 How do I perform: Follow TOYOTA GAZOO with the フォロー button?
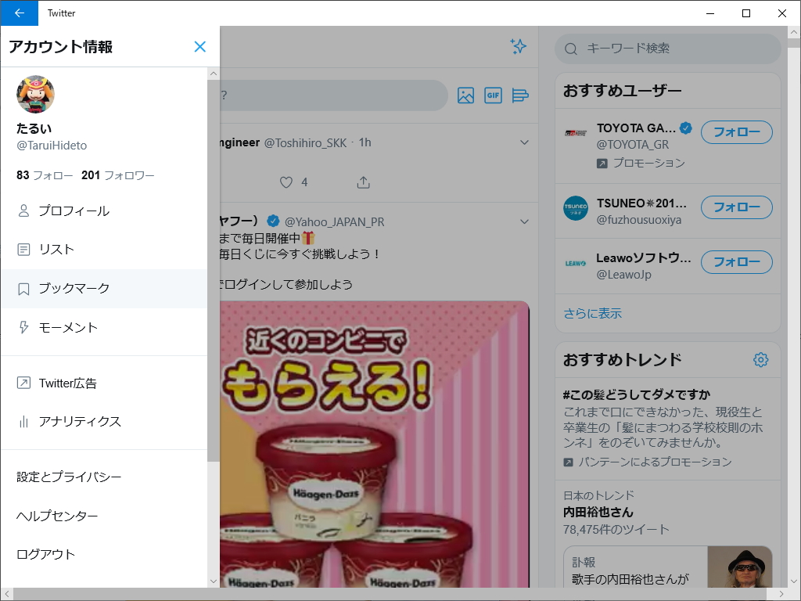[x=736, y=132]
